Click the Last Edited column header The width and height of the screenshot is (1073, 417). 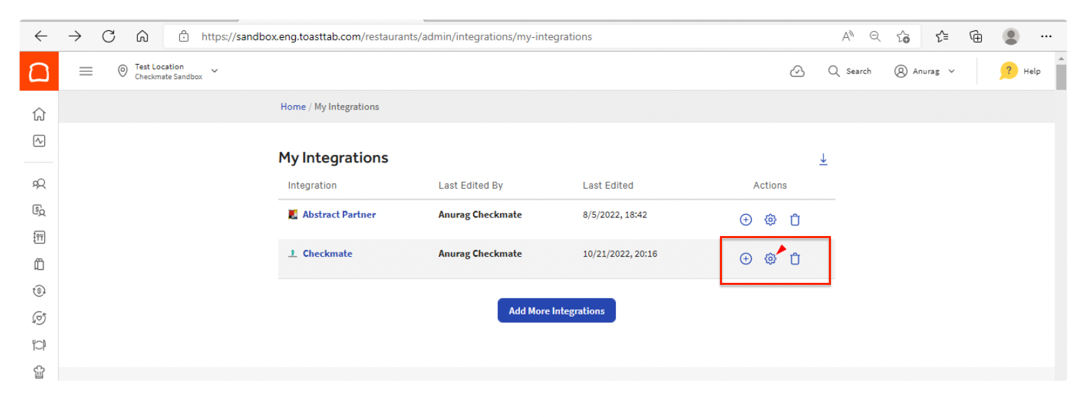(608, 186)
